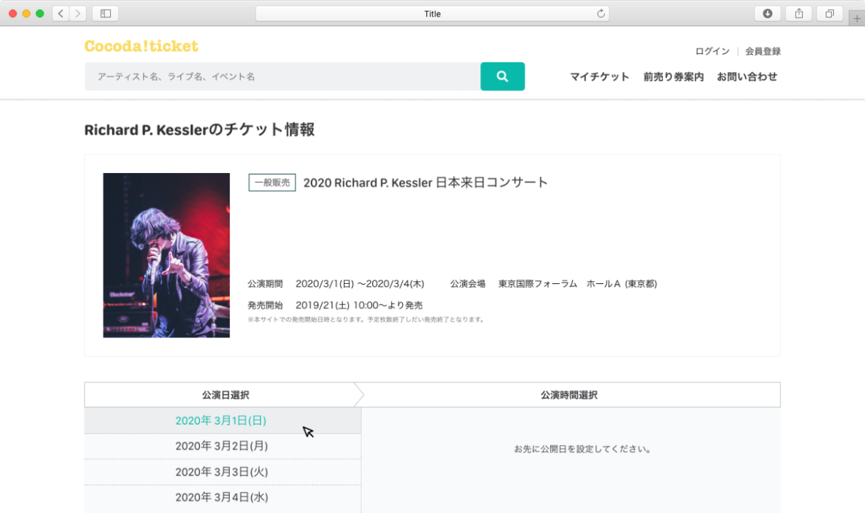This screenshot has height=513, width=865.
Task: Click the Cocoda!ticket logo
Action: (141, 46)
